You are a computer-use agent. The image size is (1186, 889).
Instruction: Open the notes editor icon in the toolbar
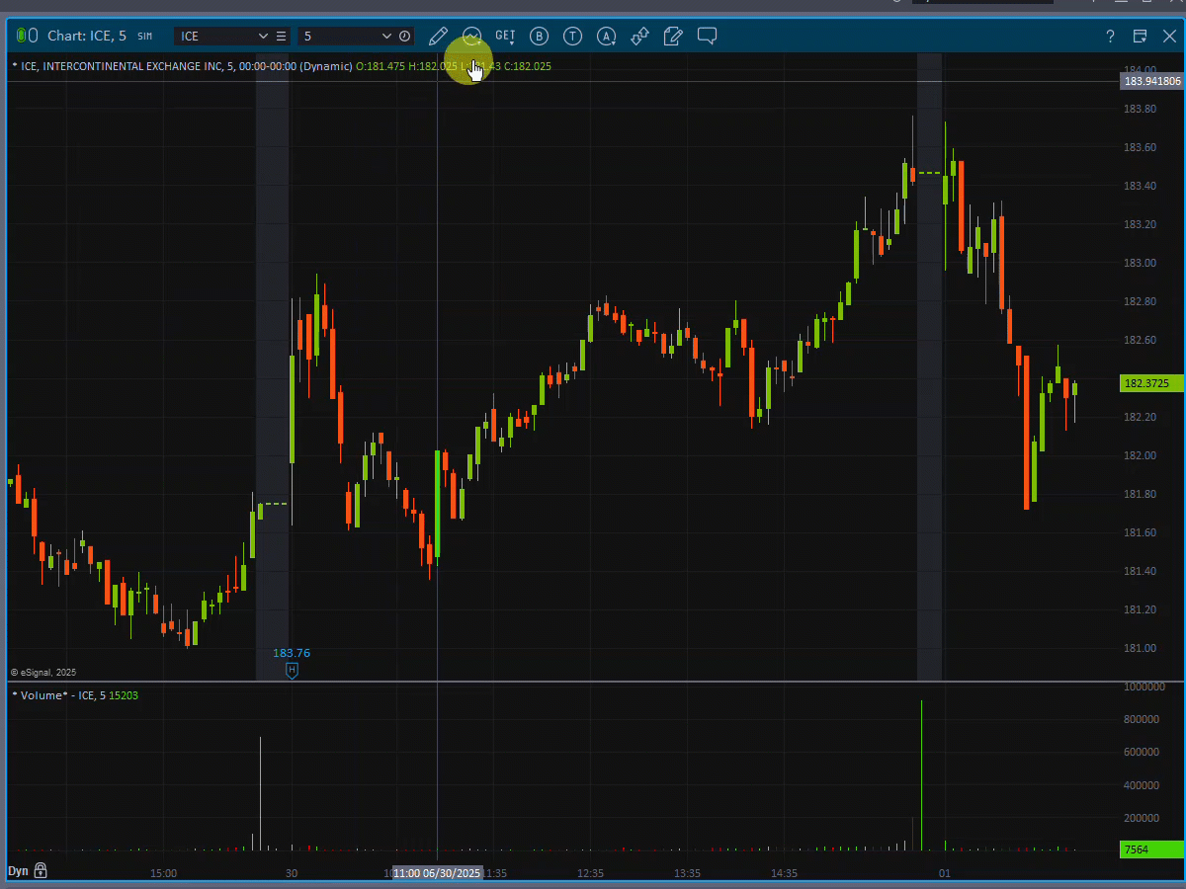[x=673, y=37]
